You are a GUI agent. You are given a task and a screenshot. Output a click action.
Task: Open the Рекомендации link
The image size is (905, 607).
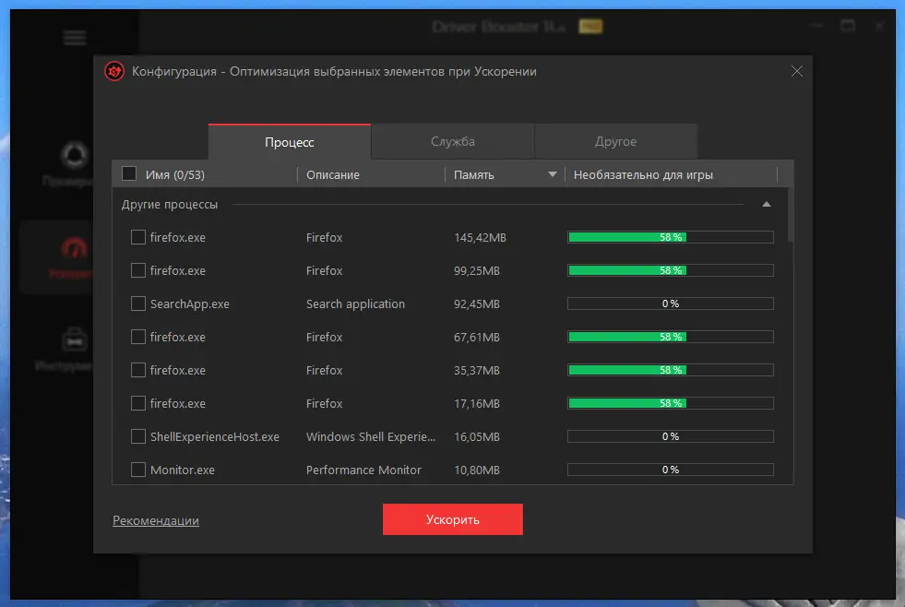click(156, 520)
